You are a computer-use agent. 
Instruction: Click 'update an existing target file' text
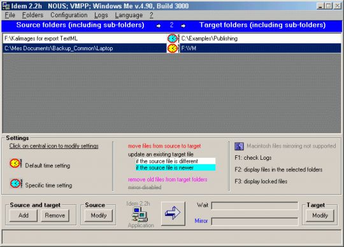[x=161, y=154]
